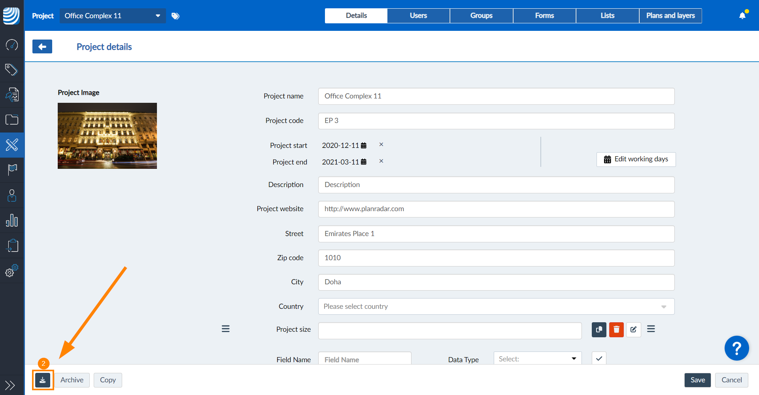
Task: Open the dashboard speedometer icon in sidebar
Action: (12, 45)
